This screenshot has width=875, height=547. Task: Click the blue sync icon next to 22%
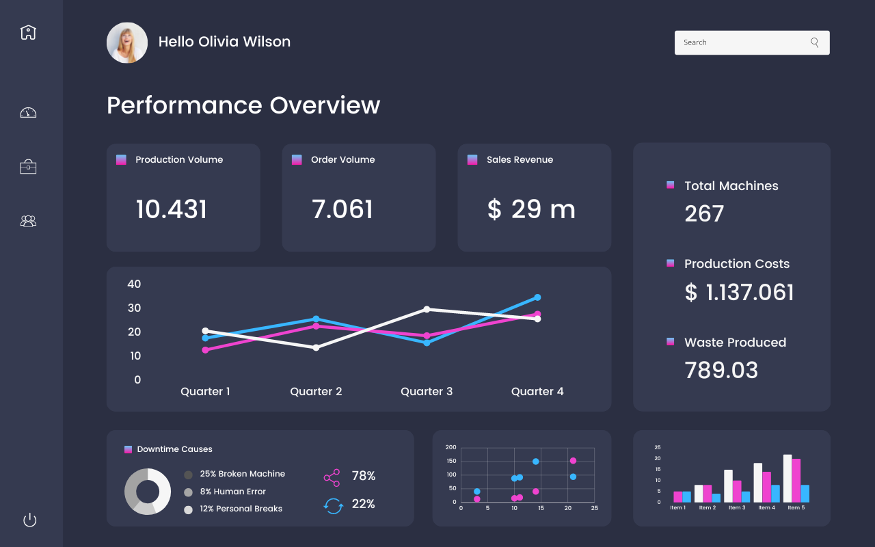coord(333,504)
